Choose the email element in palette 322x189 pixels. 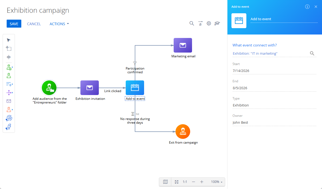(x=9, y=101)
